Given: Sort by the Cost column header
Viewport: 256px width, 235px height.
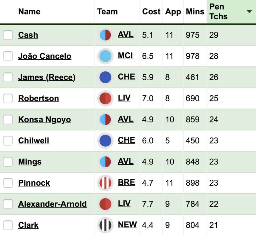Looking at the screenshot, I should point(151,11).
